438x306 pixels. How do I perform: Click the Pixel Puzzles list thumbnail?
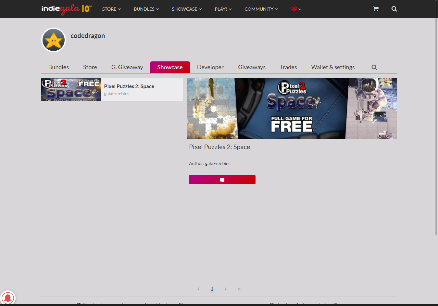[x=71, y=90]
